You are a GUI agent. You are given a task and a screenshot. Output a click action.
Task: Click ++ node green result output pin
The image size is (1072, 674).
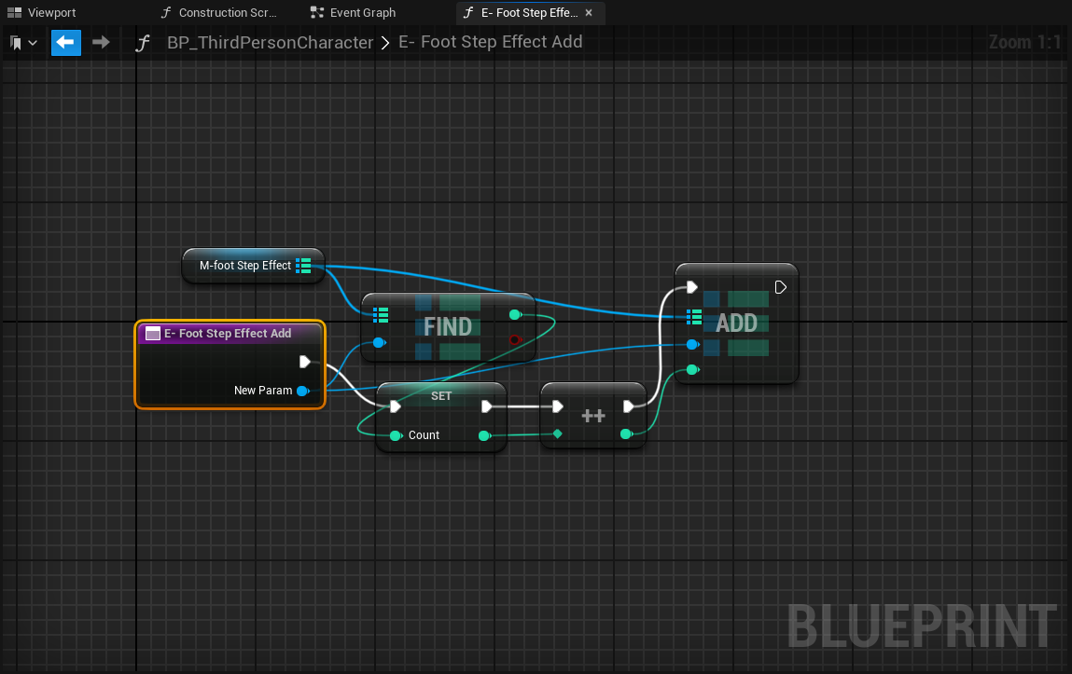coord(625,433)
